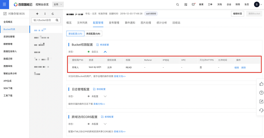This screenshot has width=264, height=138.
Task: Open the 图片处理 tab
Action: click(146, 23)
